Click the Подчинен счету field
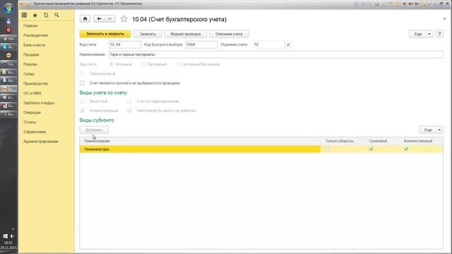This screenshot has height=254, width=452. [269, 44]
